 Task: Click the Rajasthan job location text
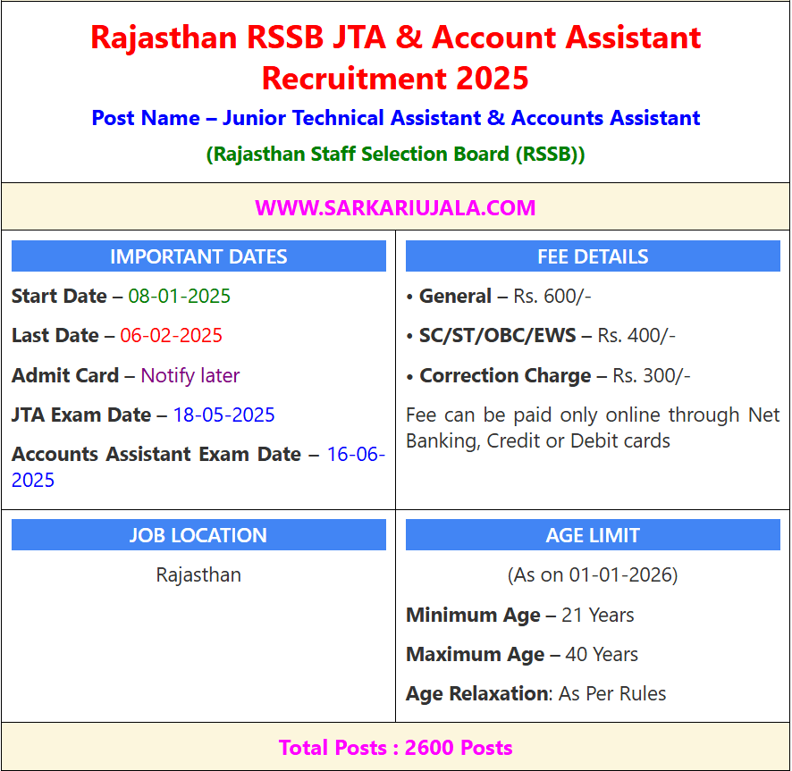[x=198, y=574]
